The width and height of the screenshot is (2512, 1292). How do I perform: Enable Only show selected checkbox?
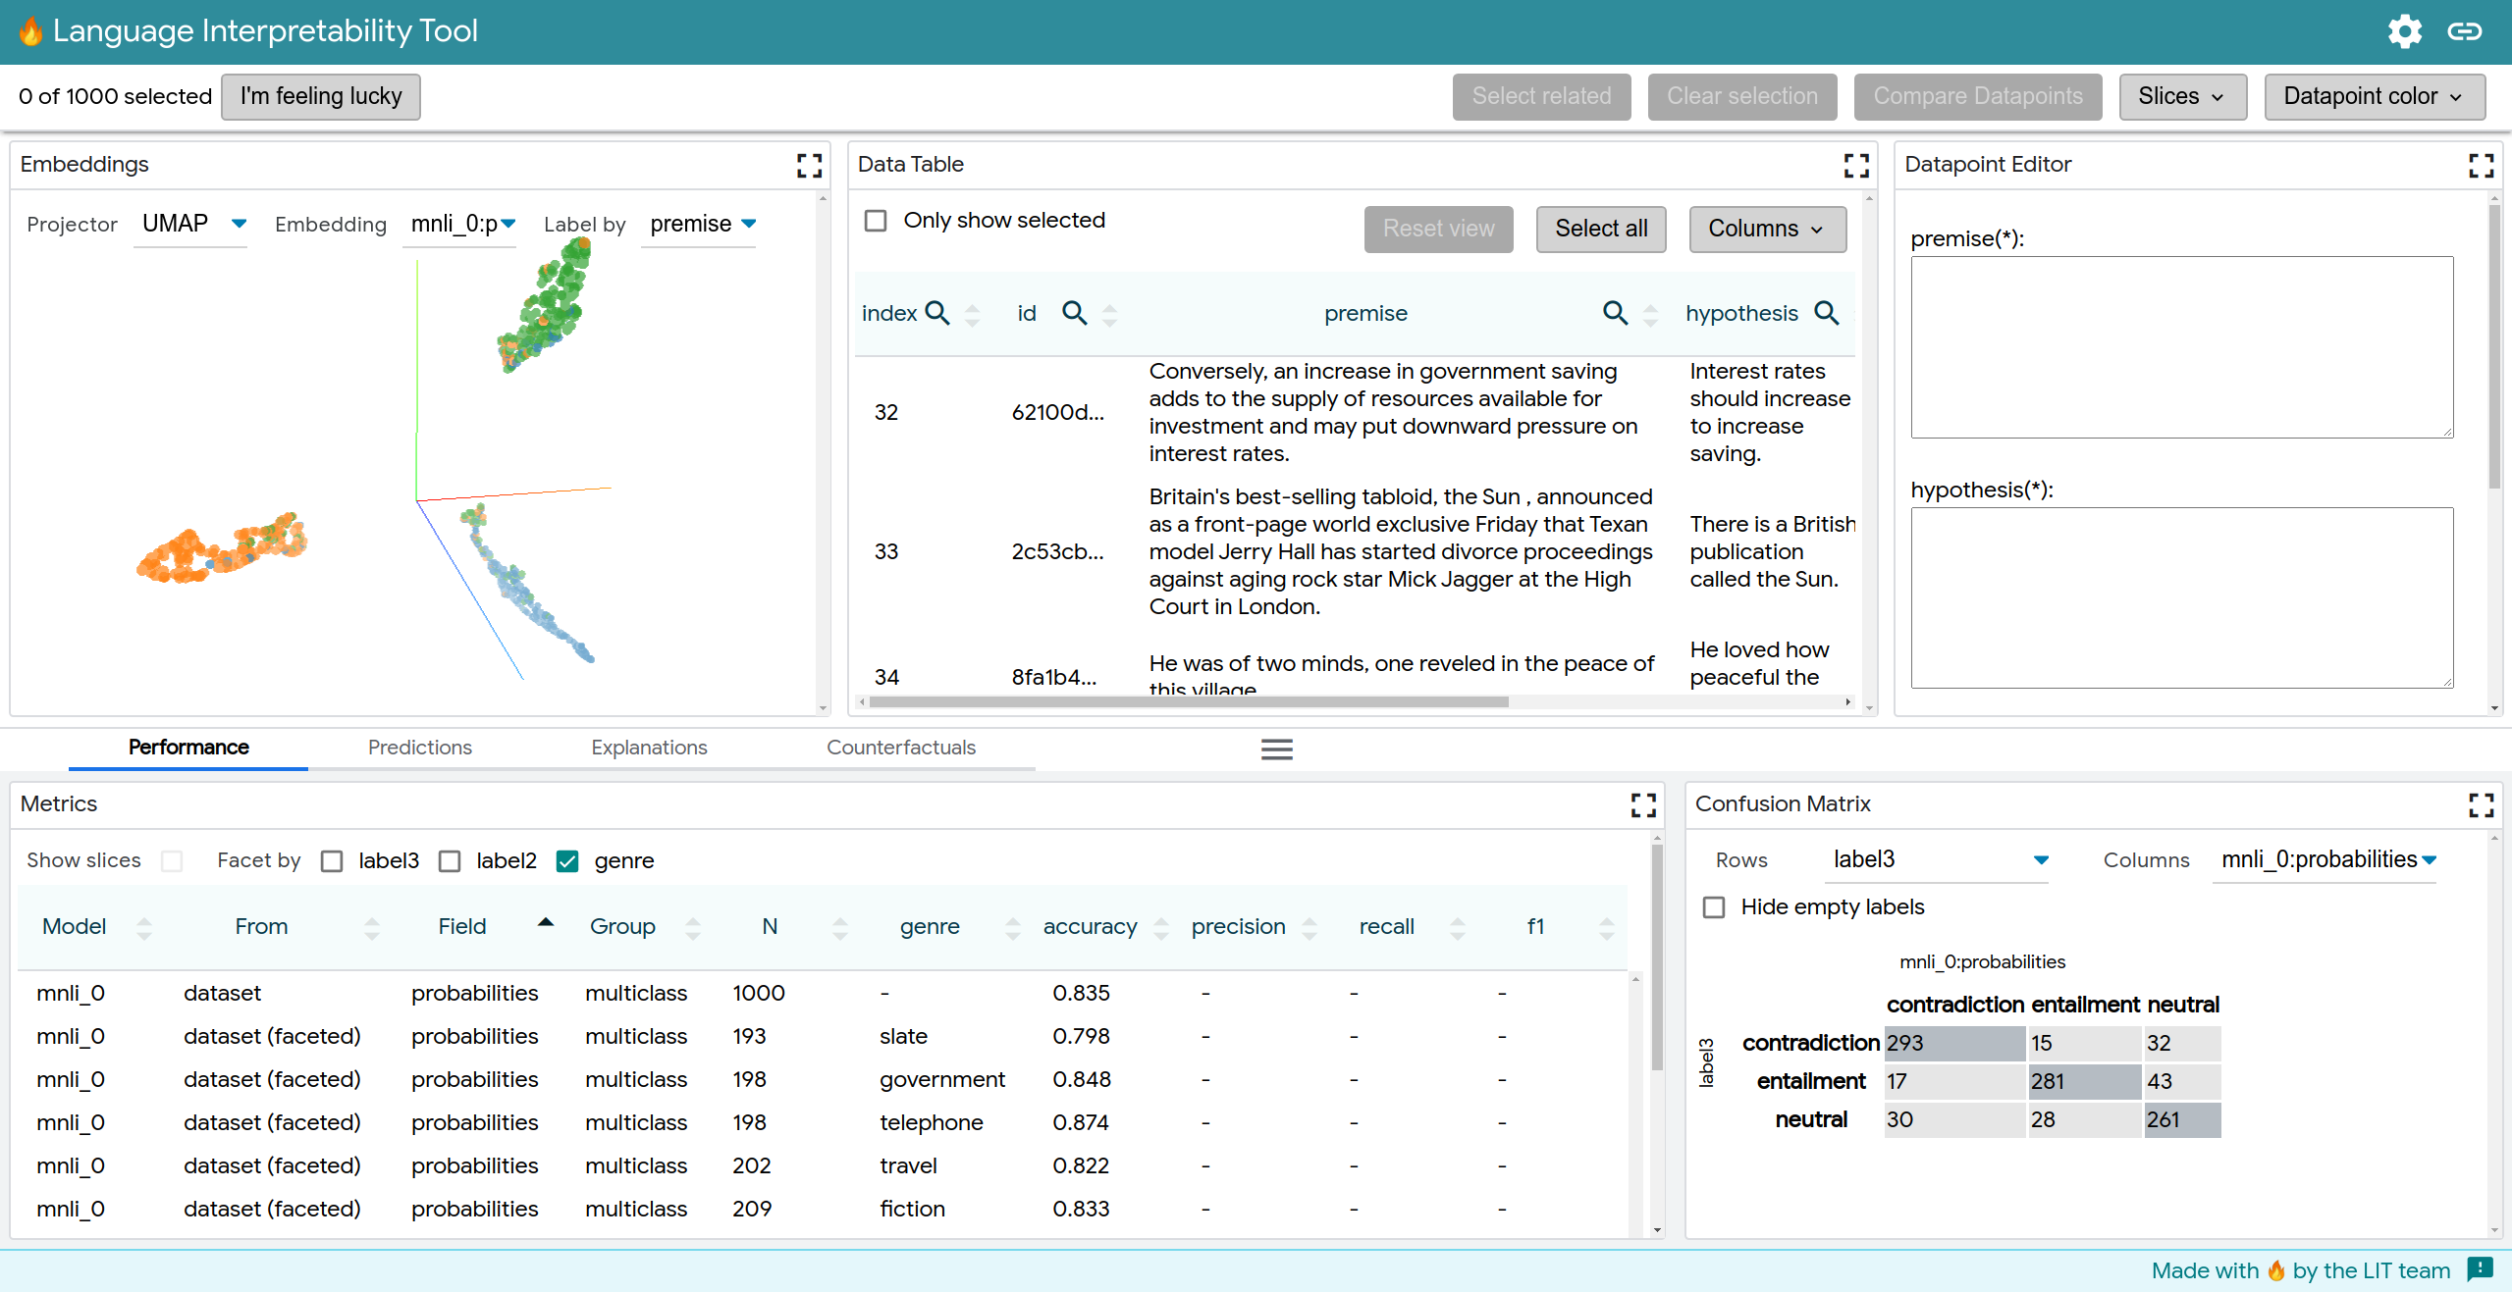pyautogui.click(x=876, y=221)
